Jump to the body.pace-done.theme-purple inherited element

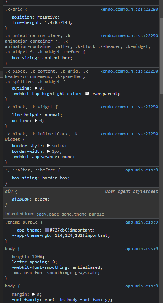70,214
